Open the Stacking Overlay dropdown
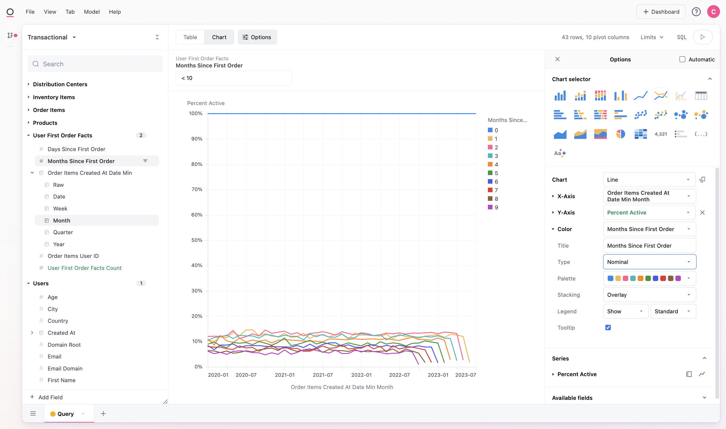Image resolution: width=726 pixels, height=429 pixels. (x=649, y=294)
